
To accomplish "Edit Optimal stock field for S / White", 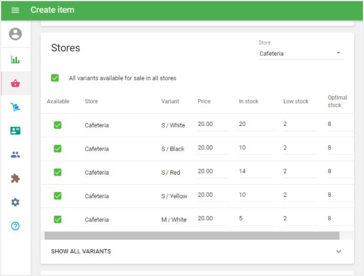I will [x=341, y=124].
